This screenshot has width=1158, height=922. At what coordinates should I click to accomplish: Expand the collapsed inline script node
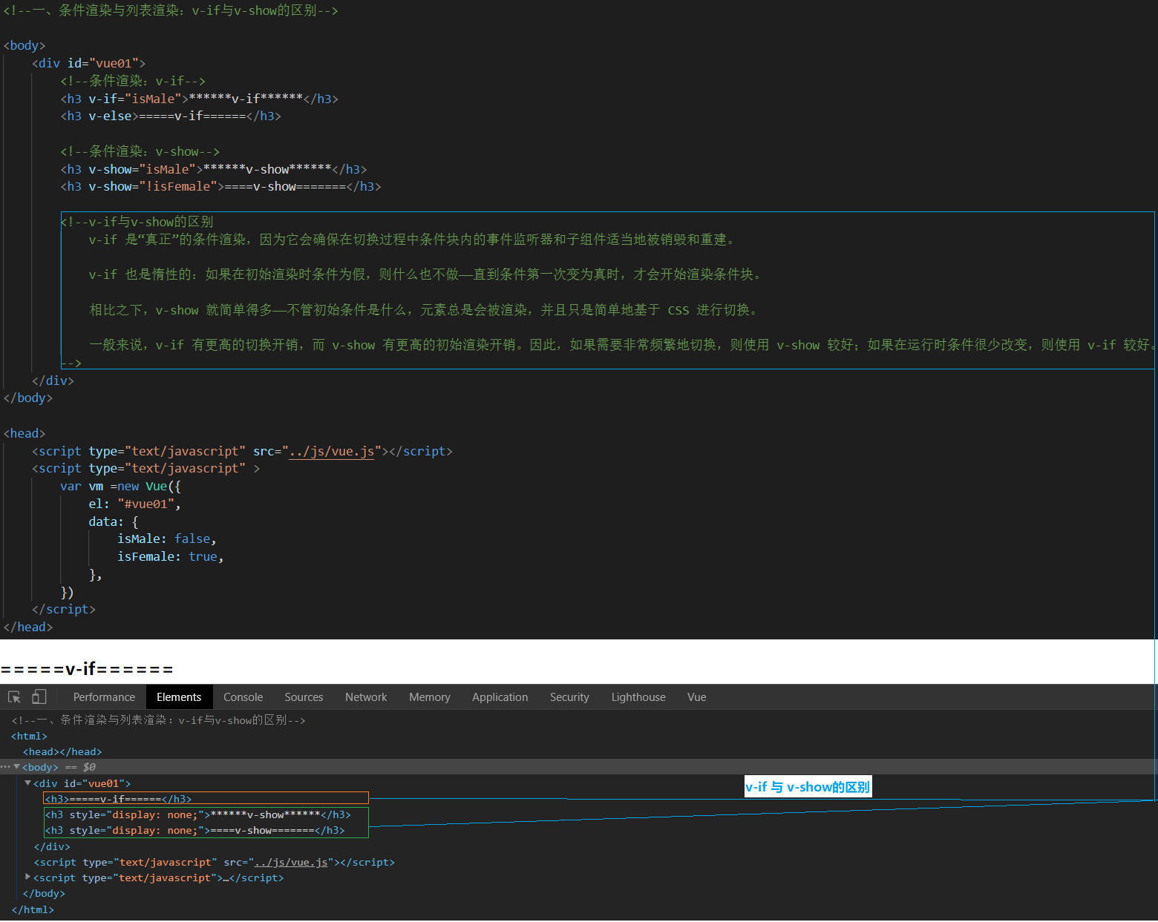(x=28, y=877)
